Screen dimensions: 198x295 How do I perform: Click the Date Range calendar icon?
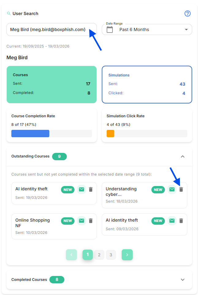[x=110, y=29]
